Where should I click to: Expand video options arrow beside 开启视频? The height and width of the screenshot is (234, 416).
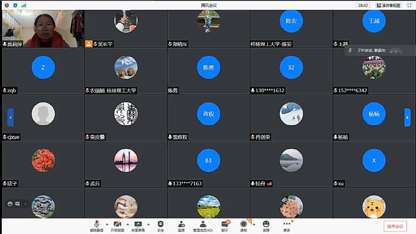pos(128,224)
